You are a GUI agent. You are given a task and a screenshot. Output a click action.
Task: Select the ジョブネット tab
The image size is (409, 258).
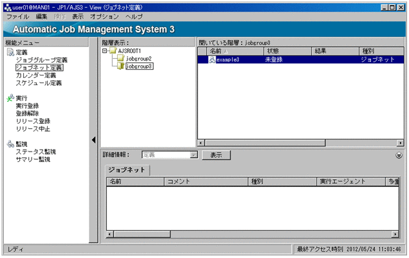(127, 170)
